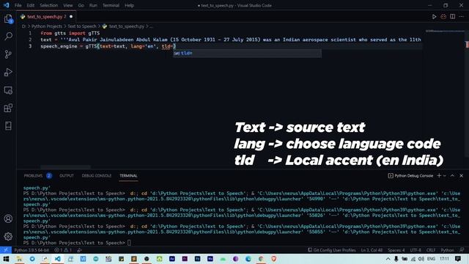
Task: Click the red icon next to run button
Action: 443,17
